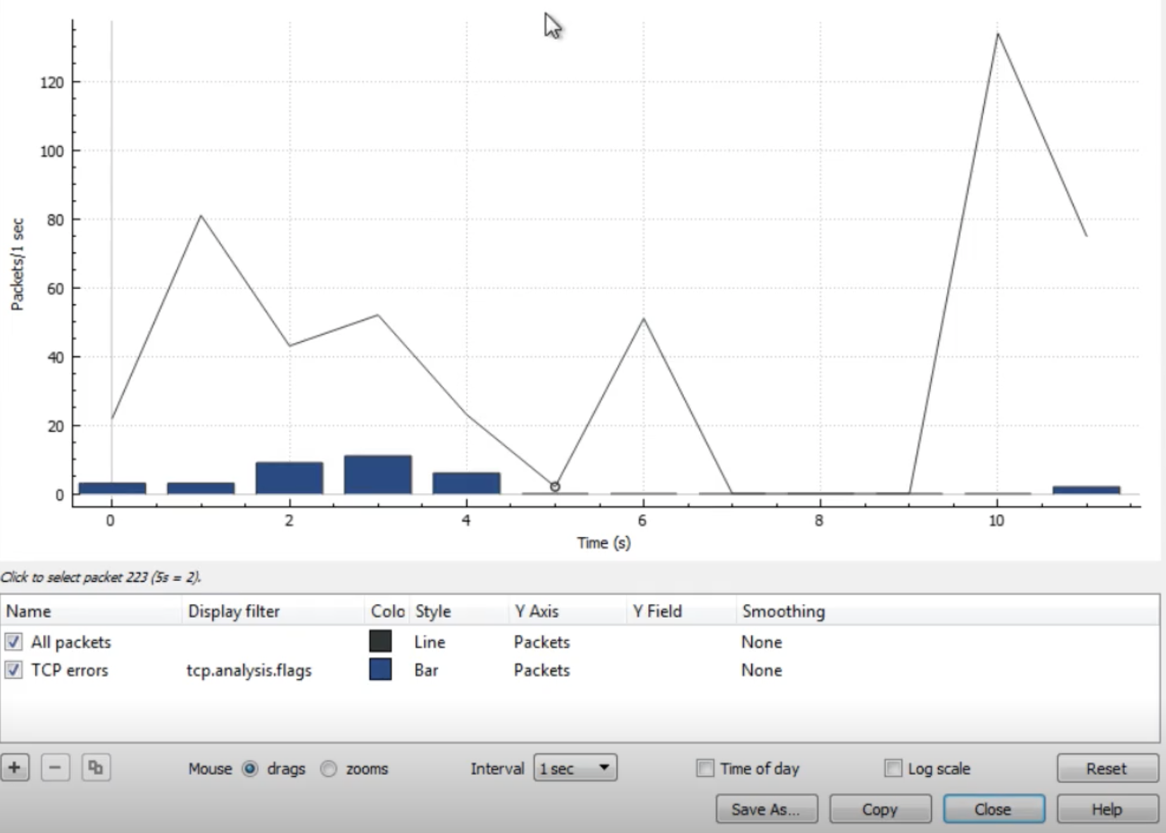Disable the TCP errors graph checkbox
Viewport: 1166px width, 833px height.
click(x=13, y=670)
